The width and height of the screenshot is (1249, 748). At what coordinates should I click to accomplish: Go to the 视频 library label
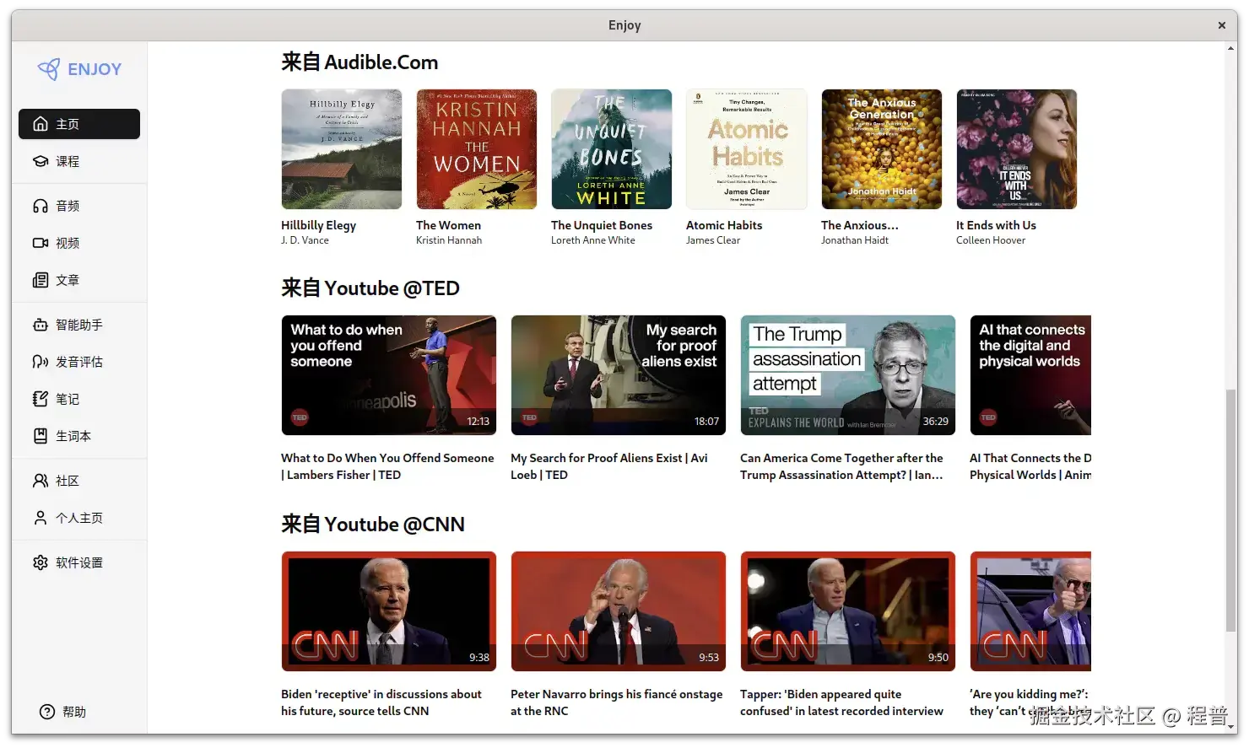pyautogui.click(x=68, y=243)
